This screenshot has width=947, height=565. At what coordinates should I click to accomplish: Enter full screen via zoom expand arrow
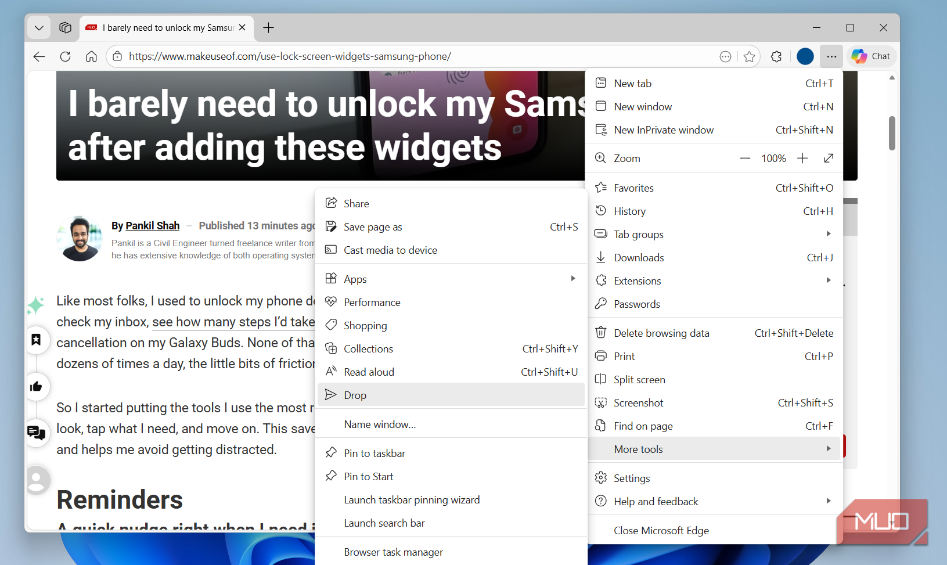829,159
